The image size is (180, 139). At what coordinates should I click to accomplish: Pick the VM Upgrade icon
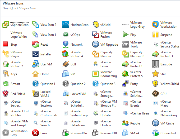(x=95, y=44)
